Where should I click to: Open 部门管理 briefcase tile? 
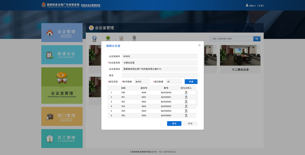[62, 117]
